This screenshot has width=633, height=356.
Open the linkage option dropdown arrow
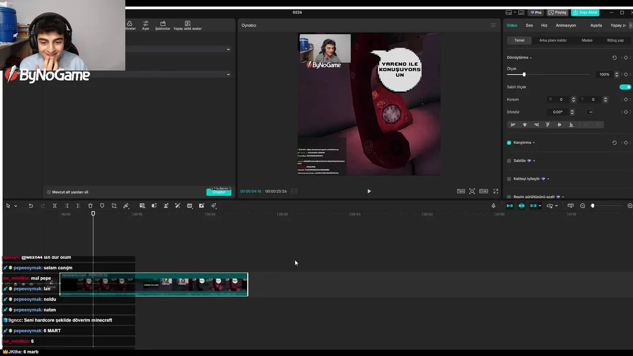coord(540,206)
